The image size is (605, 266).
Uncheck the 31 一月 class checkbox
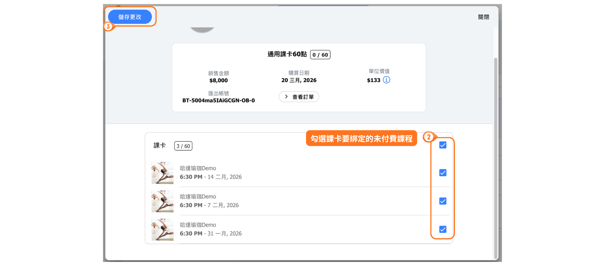pyautogui.click(x=443, y=229)
